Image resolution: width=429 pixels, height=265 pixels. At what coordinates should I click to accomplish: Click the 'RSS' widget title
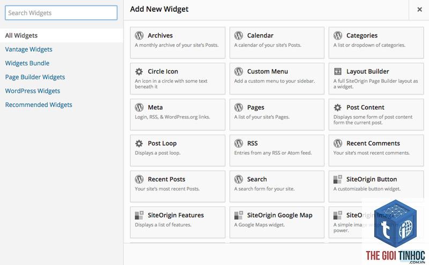point(252,143)
